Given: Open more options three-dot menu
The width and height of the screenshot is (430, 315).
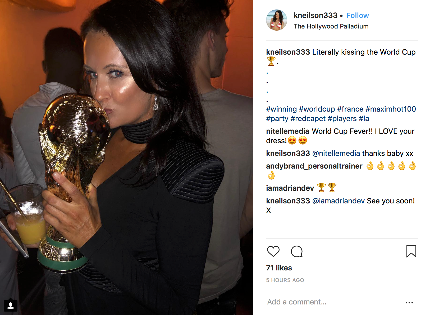Looking at the screenshot, I should click(x=409, y=302).
